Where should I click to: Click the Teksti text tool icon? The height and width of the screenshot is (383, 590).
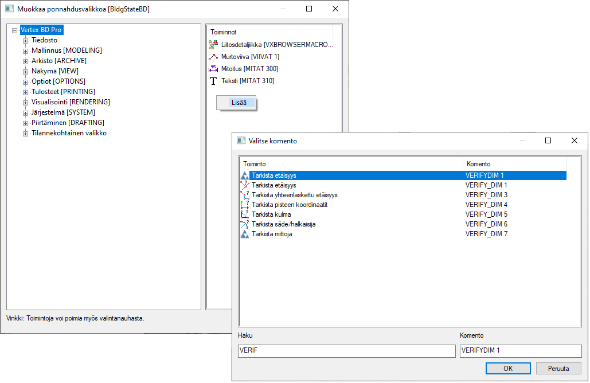pyautogui.click(x=214, y=81)
